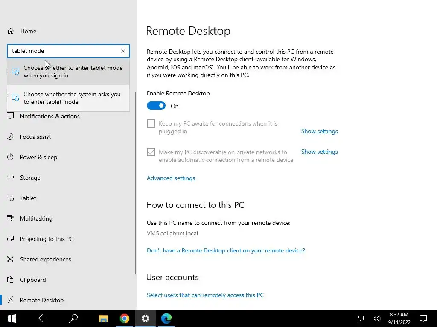Open Storage settings page
Viewport: 437px width, 327px height.
coord(30,178)
